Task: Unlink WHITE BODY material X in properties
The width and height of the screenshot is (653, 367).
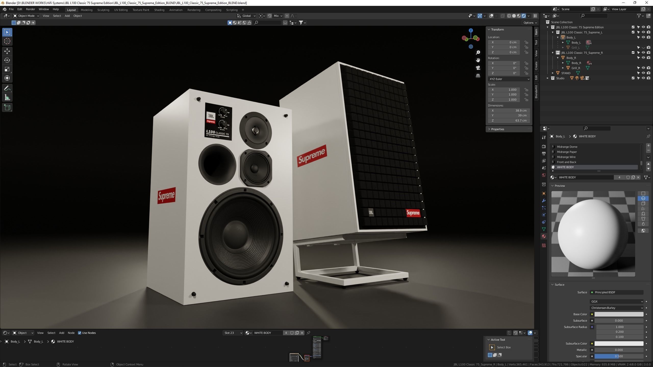Action: (638, 177)
